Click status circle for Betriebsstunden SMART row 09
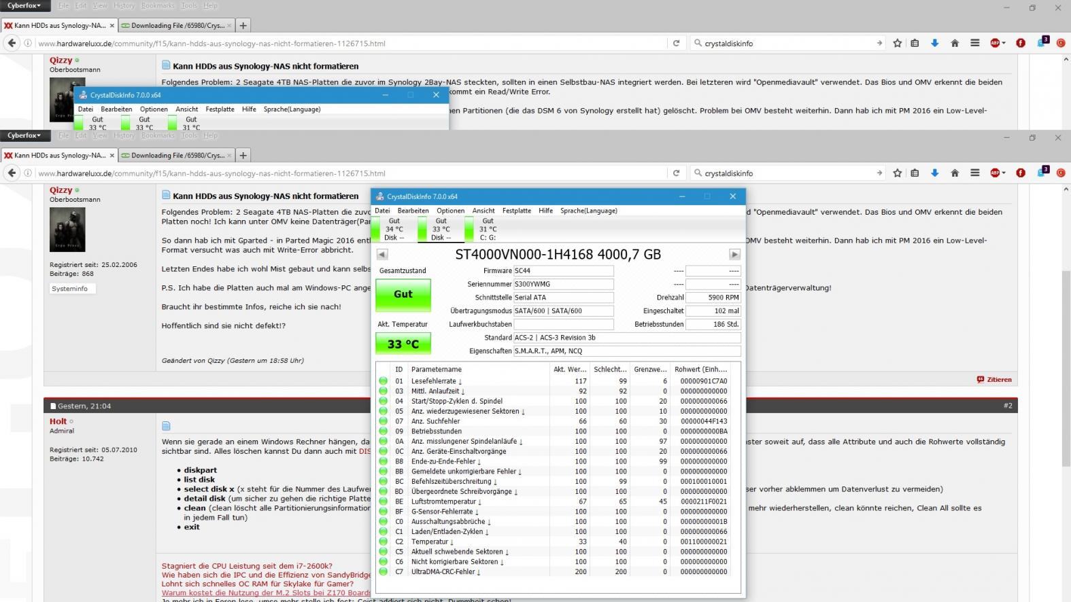 (384, 431)
